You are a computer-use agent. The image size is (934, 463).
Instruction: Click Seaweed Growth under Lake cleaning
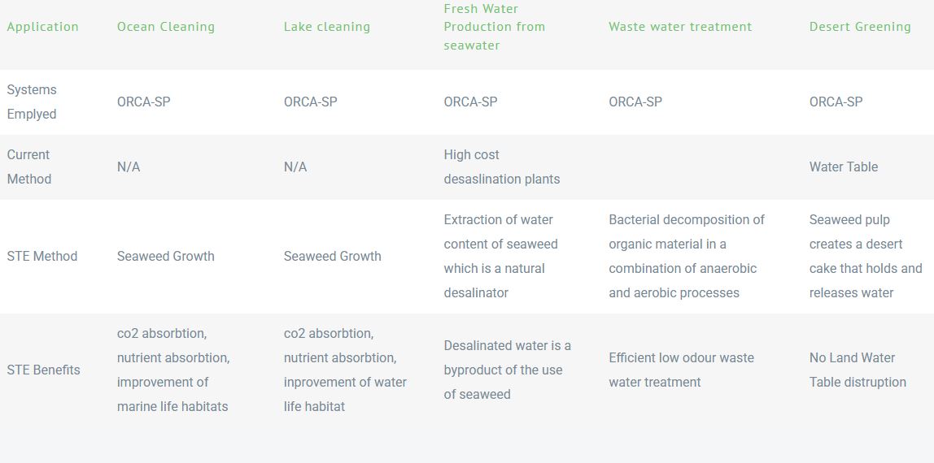tap(332, 256)
